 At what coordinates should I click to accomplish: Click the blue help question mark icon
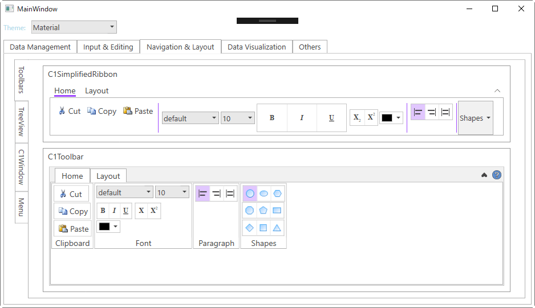coord(497,175)
